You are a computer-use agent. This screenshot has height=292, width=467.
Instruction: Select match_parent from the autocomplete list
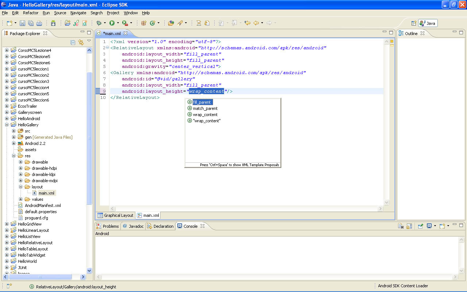click(x=205, y=108)
